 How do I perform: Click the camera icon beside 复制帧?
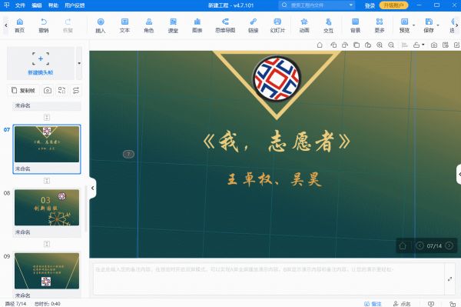tap(48, 90)
